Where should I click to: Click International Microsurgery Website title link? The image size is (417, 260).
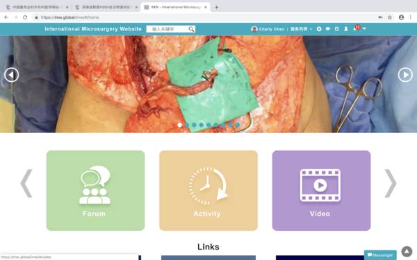tap(93, 29)
